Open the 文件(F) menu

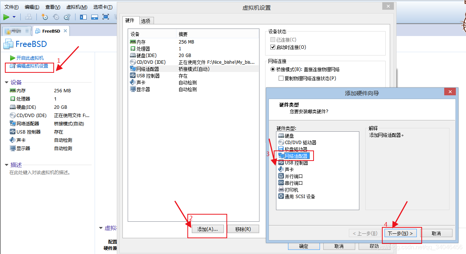12,7
